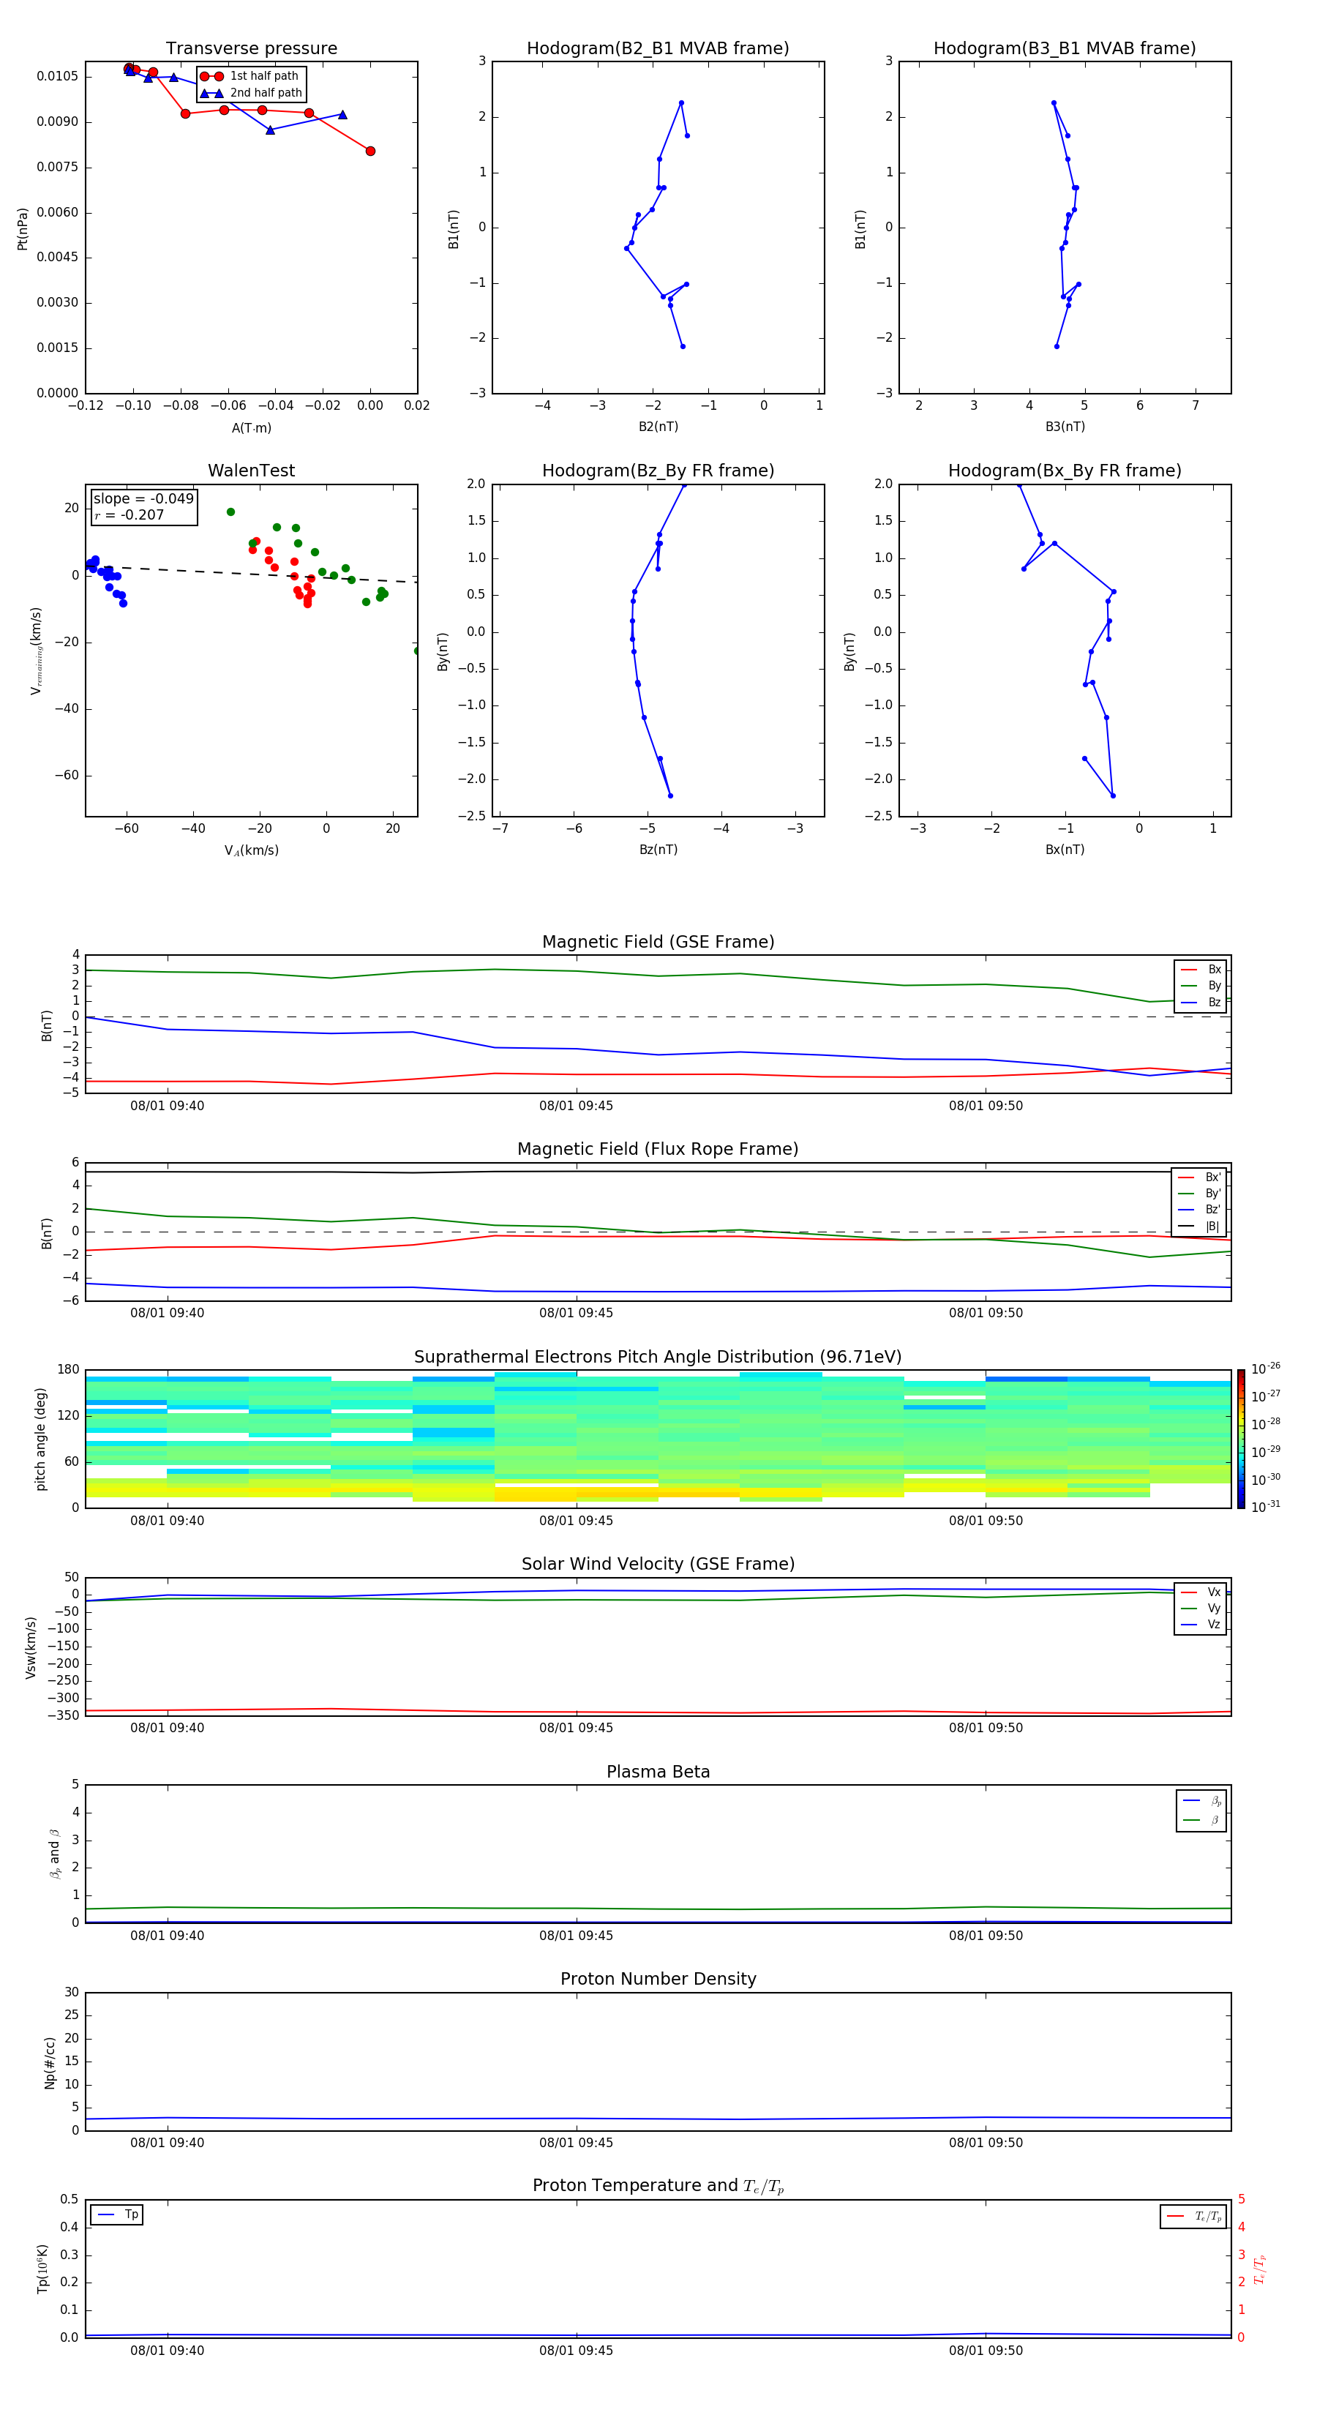This screenshot has height=2415, width=1317.
Task: Click 'Solar Wind Velocity (GSE Frame)' title
Action: (658, 1564)
